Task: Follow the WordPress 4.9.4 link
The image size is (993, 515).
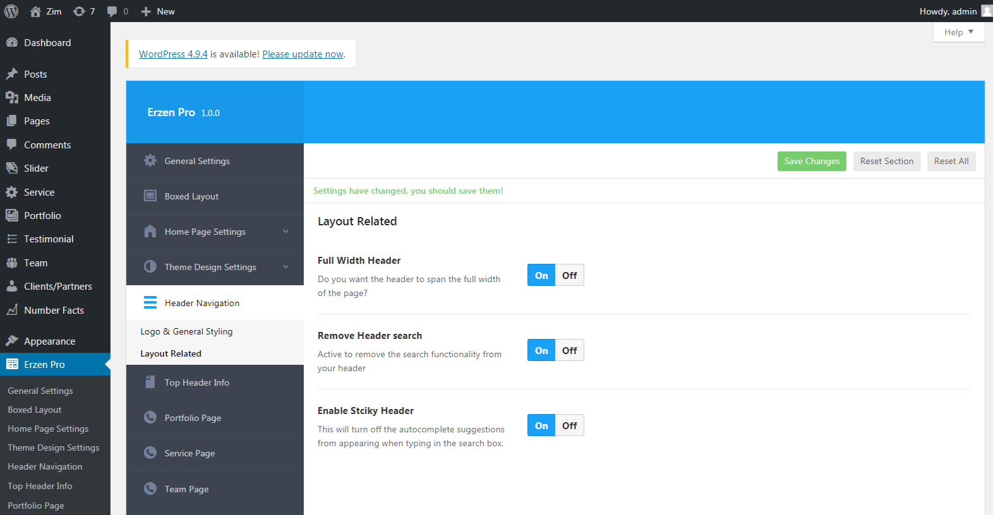Action: coord(173,54)
